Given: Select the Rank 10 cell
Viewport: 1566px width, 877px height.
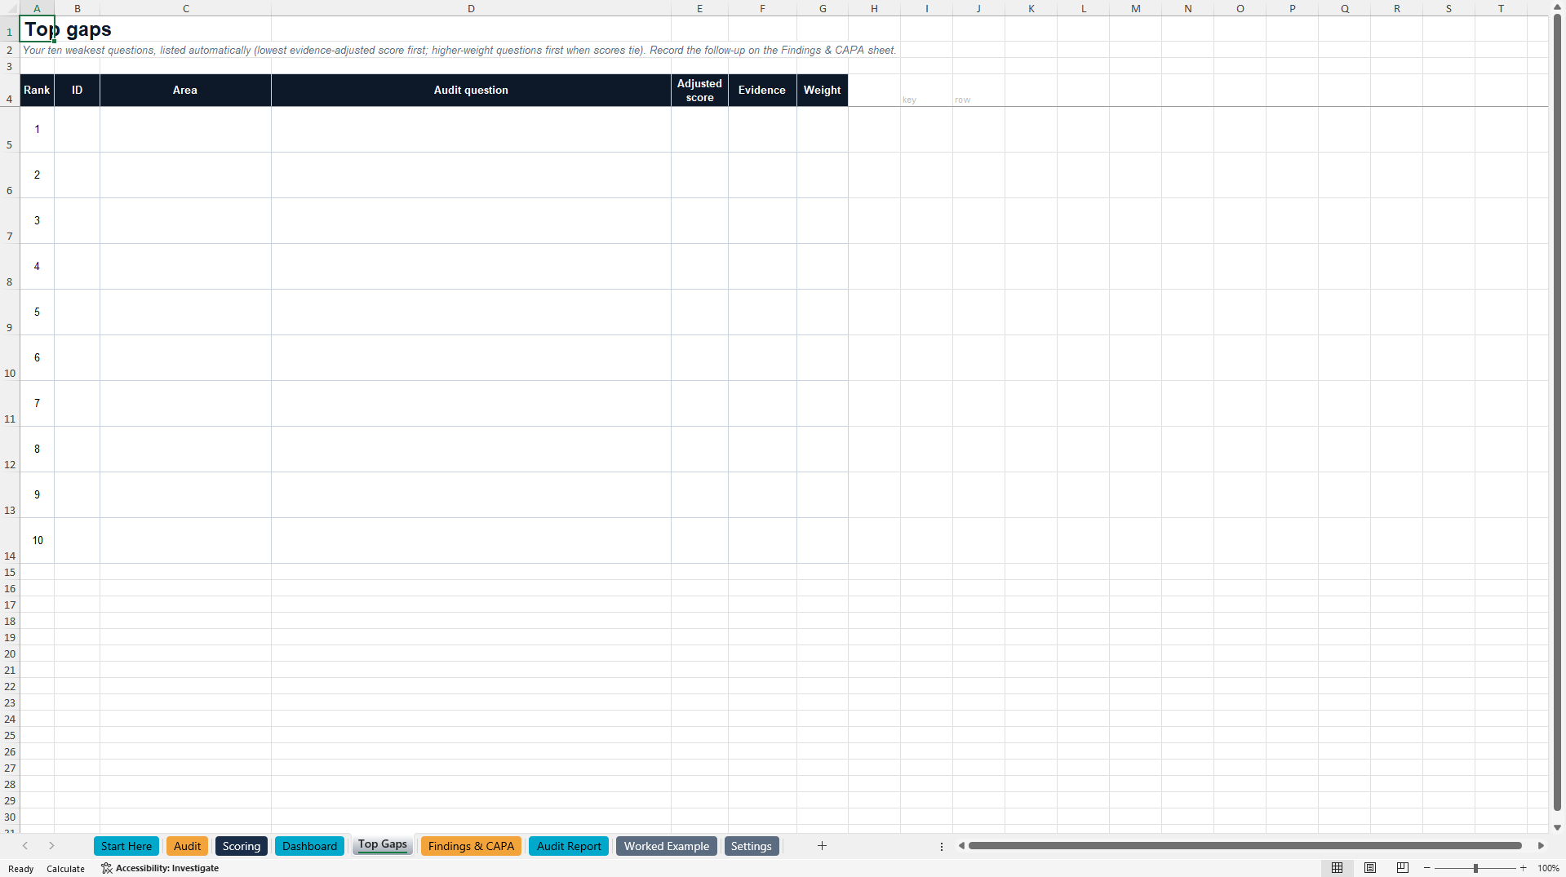Looking at the screenshot, I should pyautogui.click(x=37, y=540).
